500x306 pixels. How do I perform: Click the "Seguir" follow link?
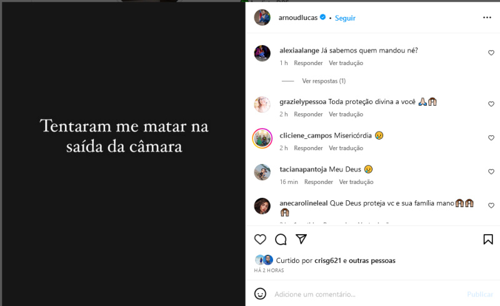click(x=345, y=18)
